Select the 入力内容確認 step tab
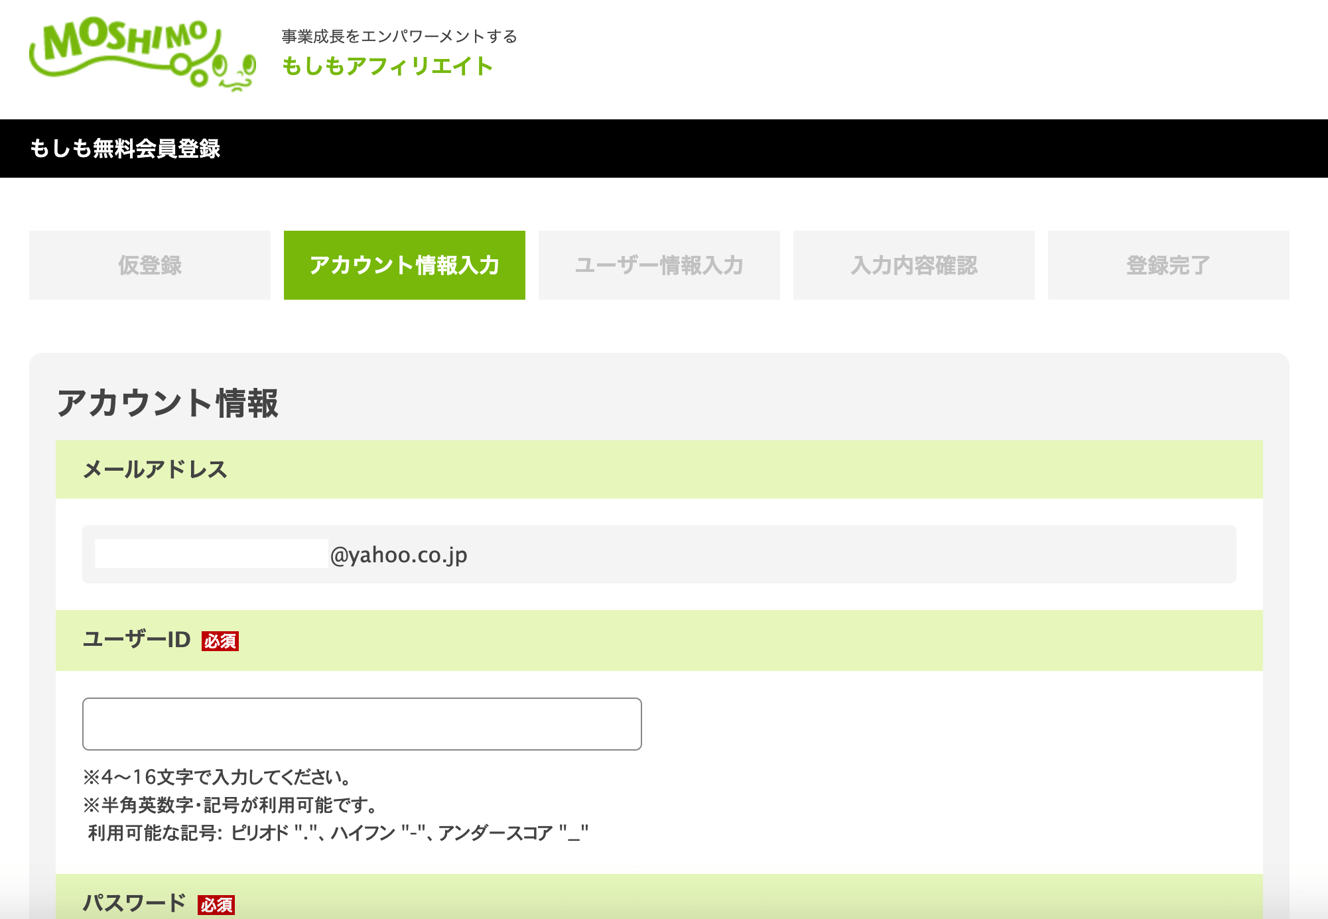 [x=914, y=265]
